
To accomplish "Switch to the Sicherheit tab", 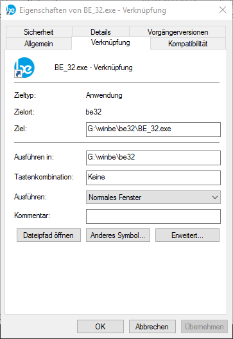I will point(39,32).
